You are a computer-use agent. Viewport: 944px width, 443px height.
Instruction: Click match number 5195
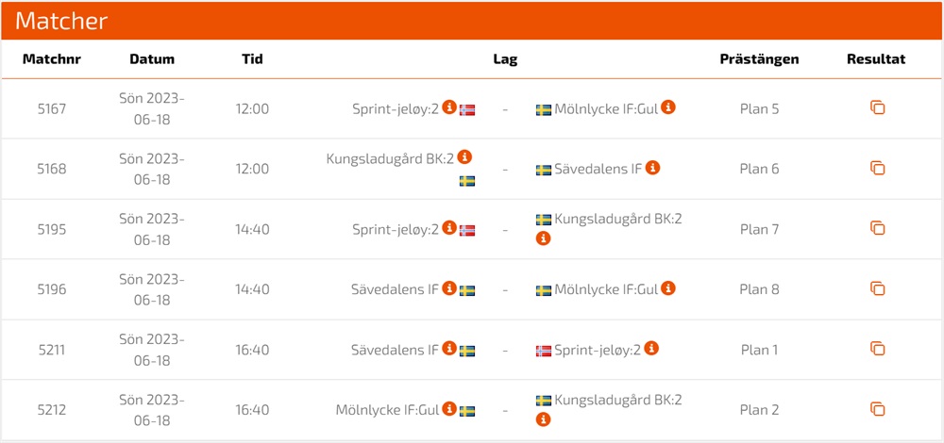point(52,229)
